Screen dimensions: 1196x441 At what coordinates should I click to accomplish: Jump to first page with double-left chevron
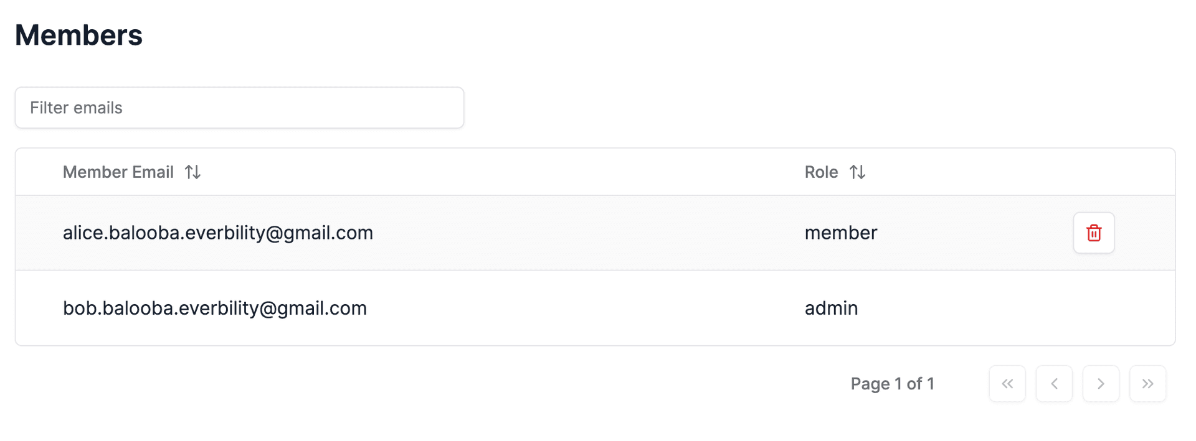[x=1007, y=384]
